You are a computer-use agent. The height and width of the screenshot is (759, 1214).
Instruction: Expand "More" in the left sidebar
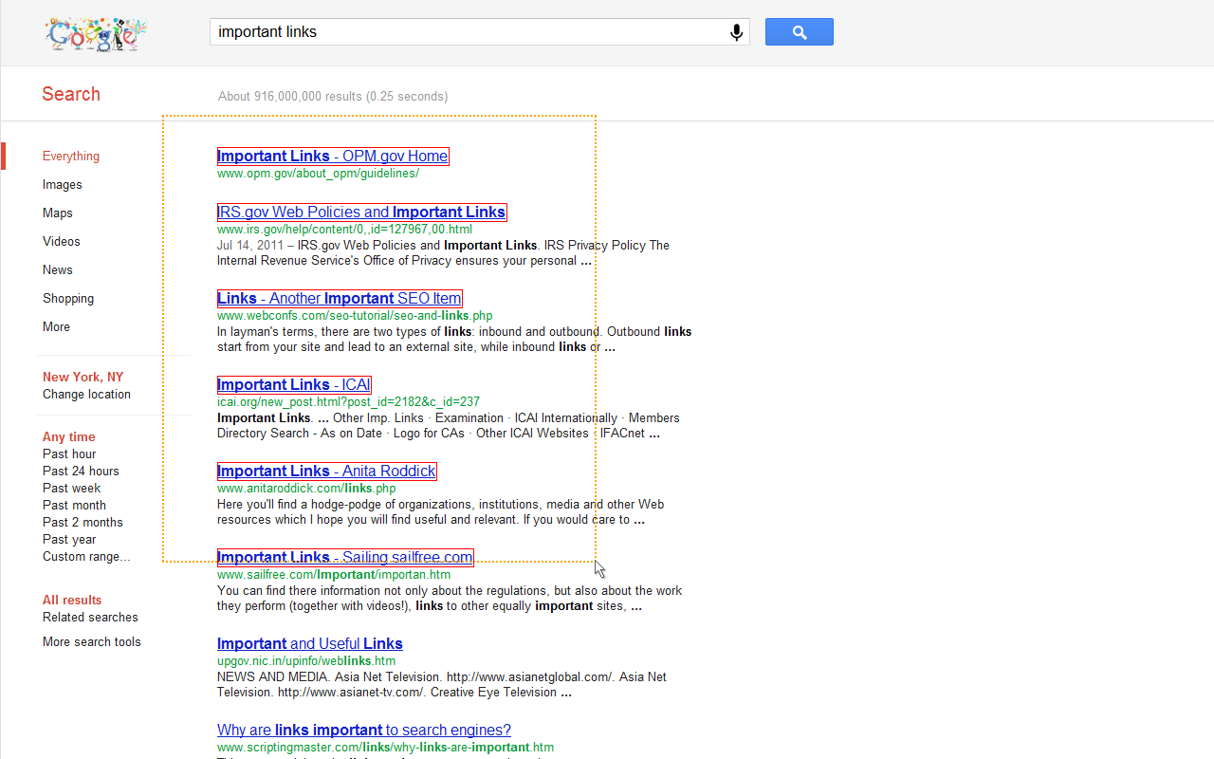tap(55, 326)
